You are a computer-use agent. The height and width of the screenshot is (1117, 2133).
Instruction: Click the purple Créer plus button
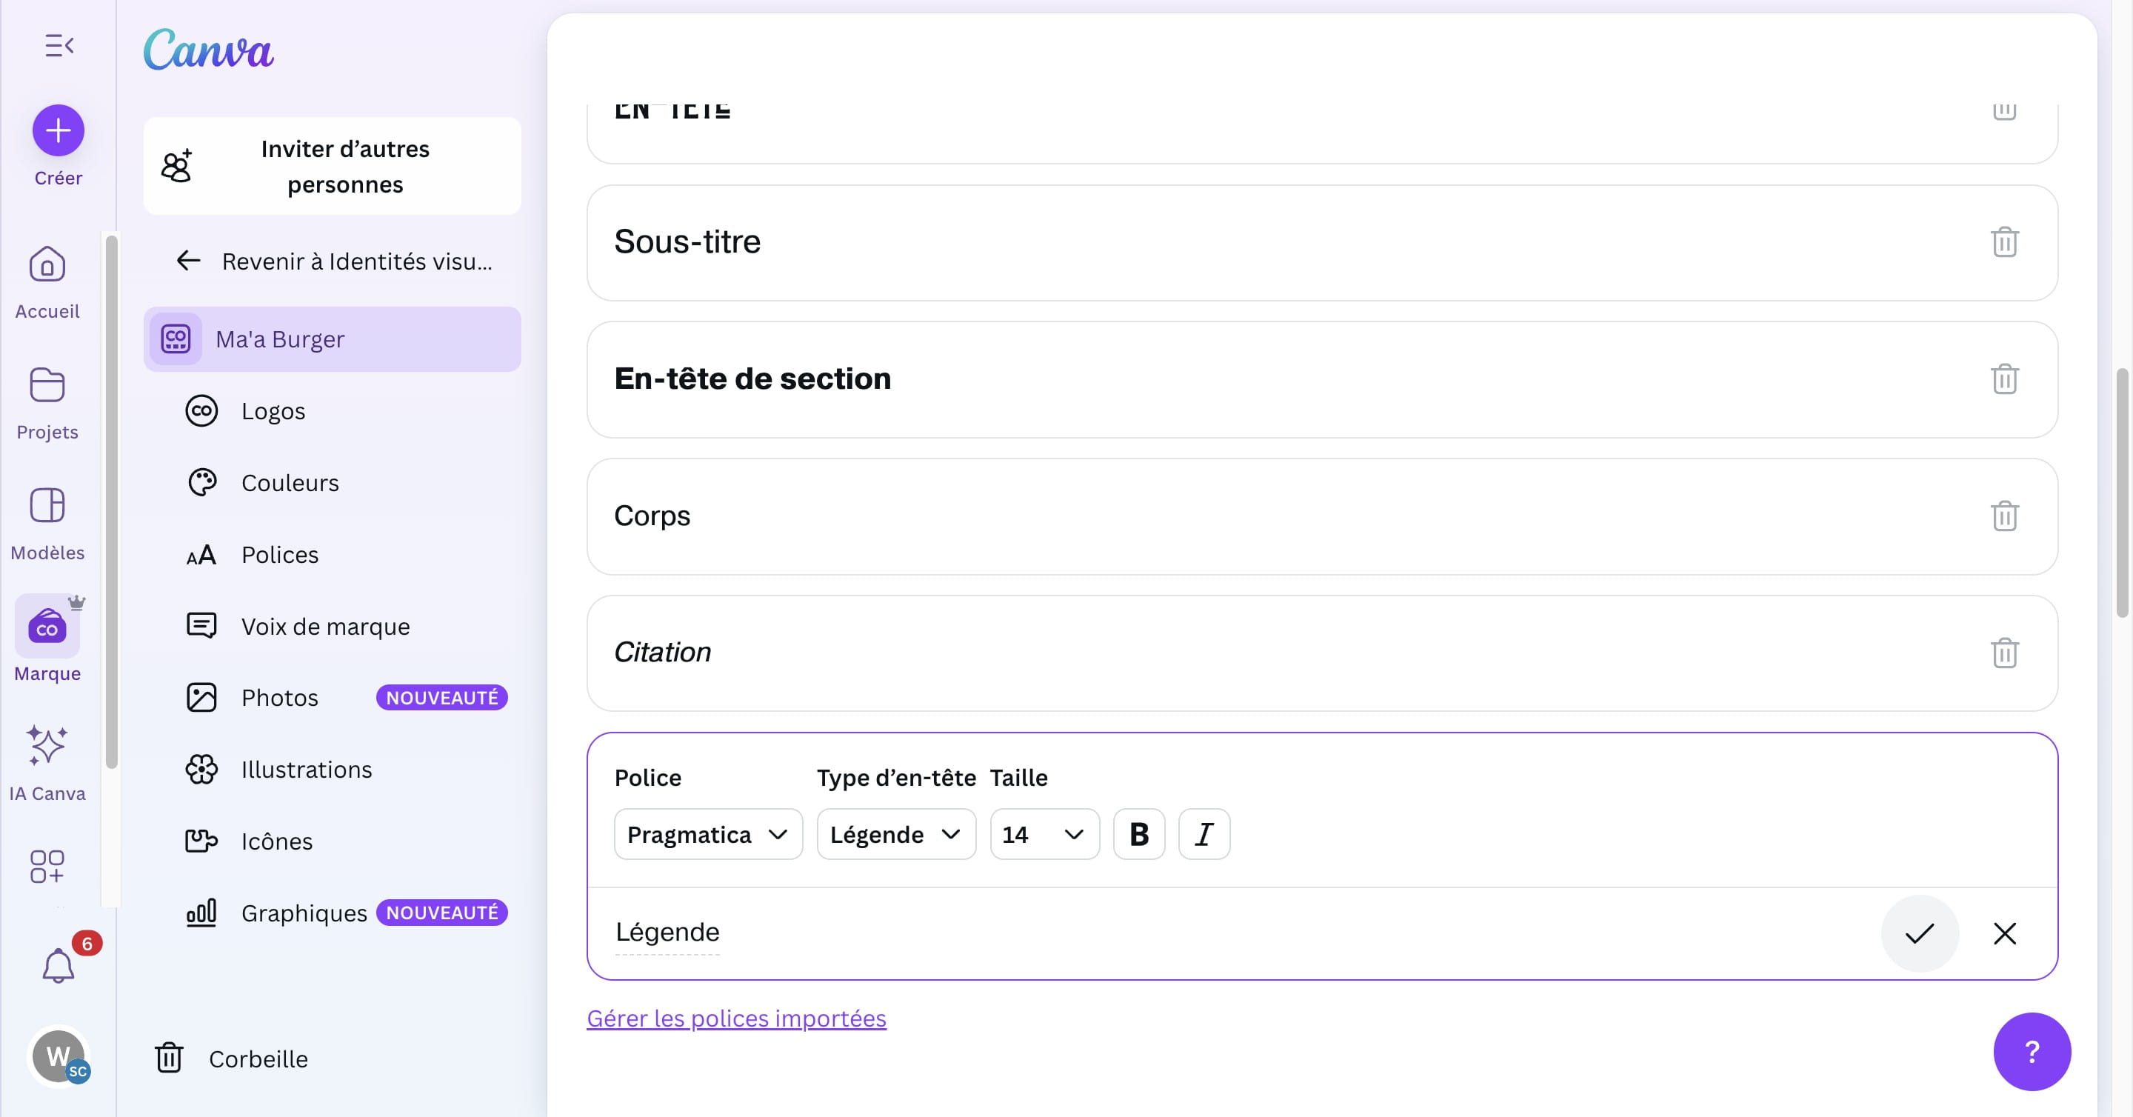click(x=58, y=131)
